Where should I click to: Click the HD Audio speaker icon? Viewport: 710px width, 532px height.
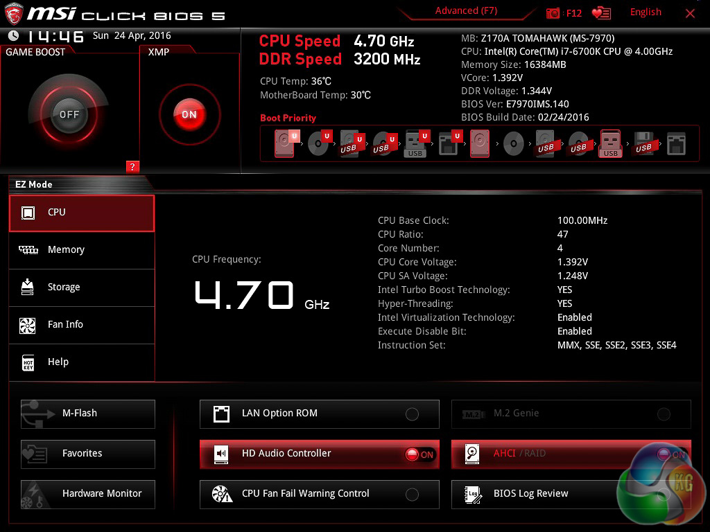click(x=221, y=454)
